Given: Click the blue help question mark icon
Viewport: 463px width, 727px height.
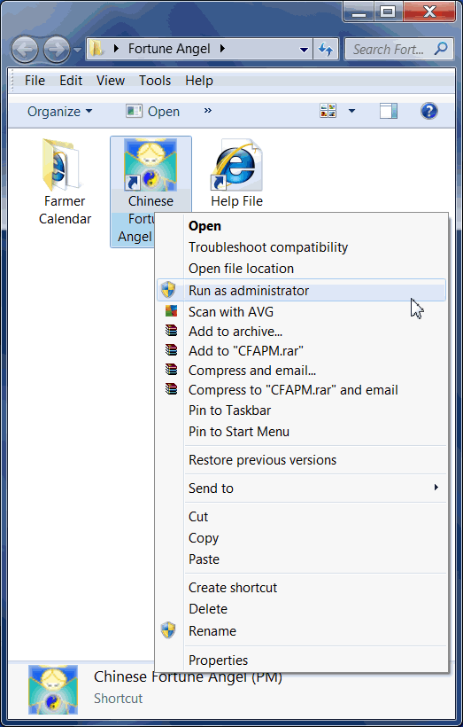Looking at the screenshot, I should coord(428,112).
